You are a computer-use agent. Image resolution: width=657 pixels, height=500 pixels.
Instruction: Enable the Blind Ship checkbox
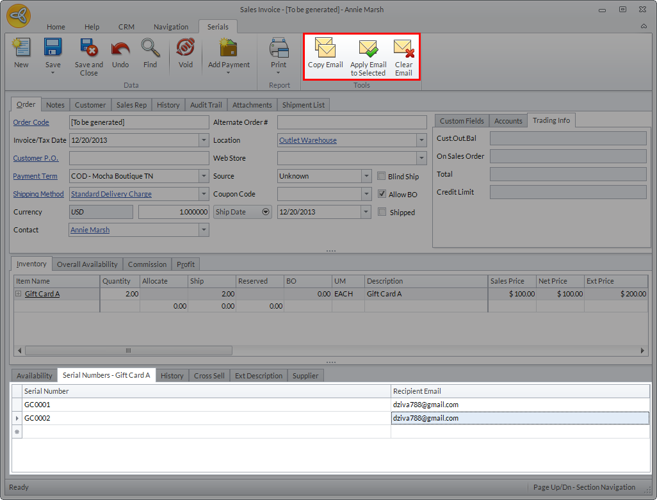(382, 176)
